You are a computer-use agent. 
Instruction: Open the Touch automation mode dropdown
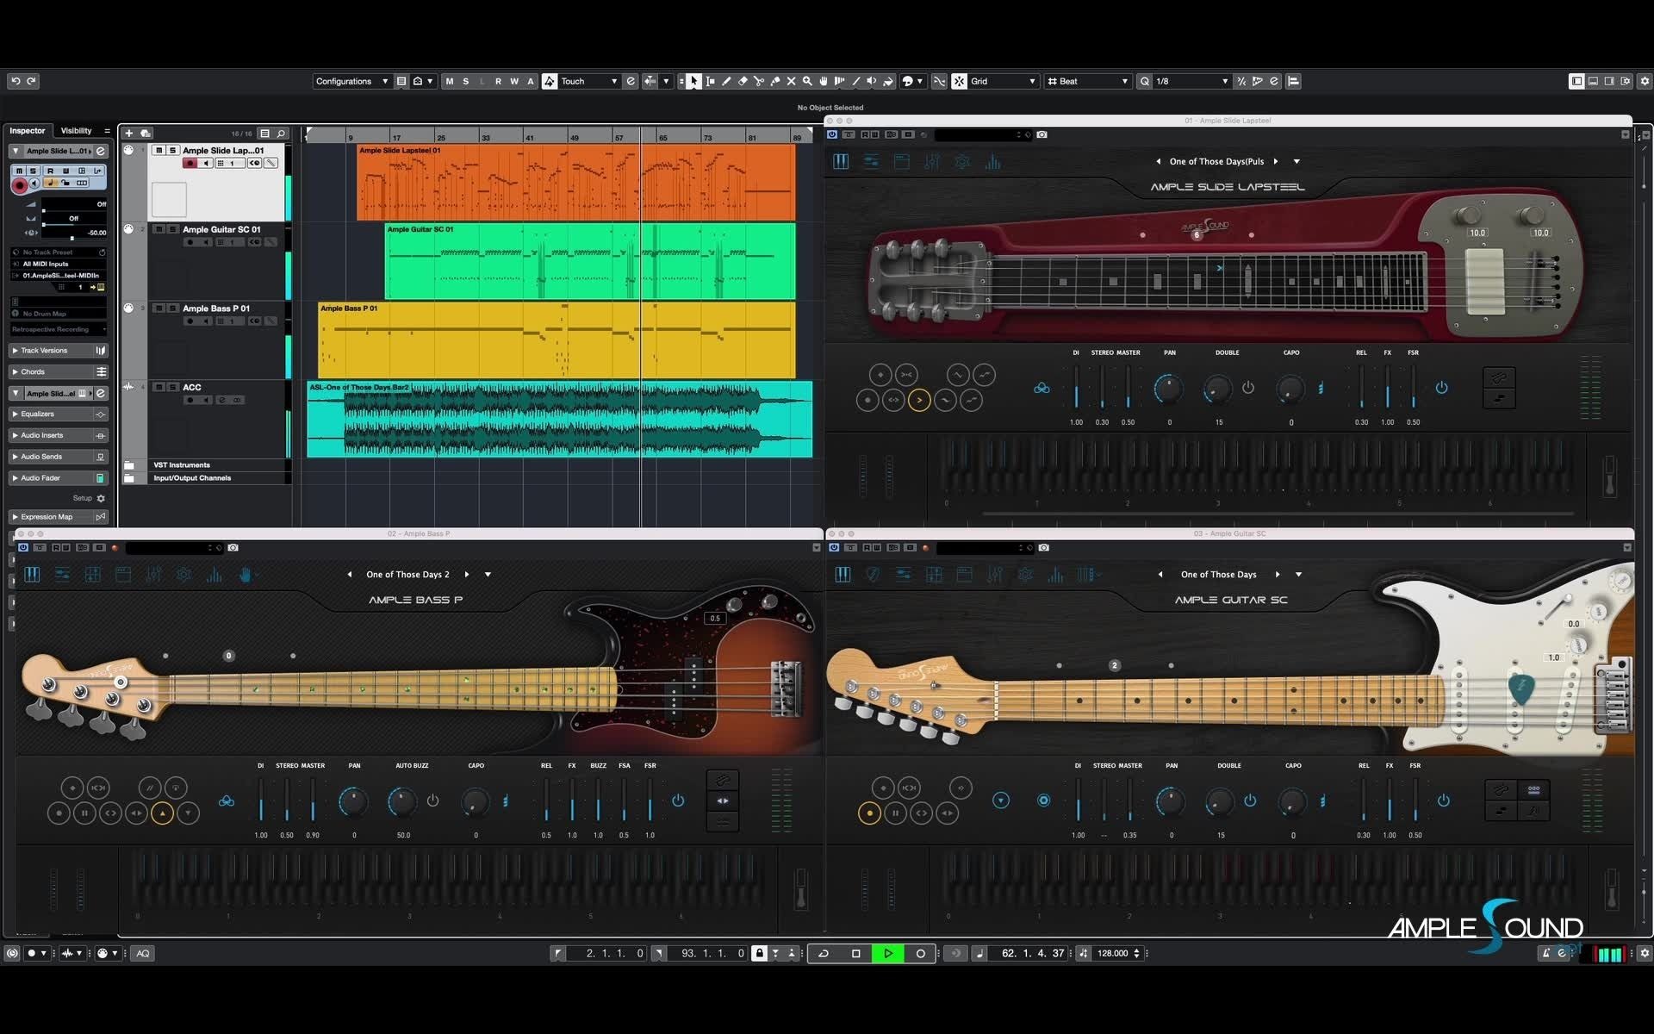[588, 81]
